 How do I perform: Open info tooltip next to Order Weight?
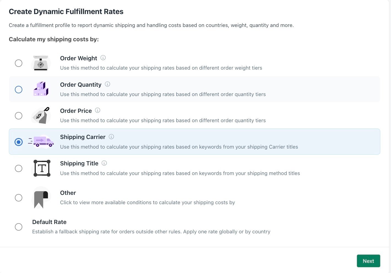coord(103,58)
